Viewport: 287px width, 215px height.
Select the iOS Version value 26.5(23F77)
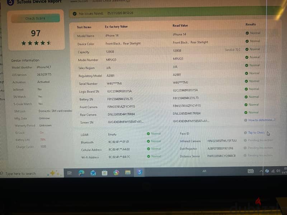[x=44, y=75]
